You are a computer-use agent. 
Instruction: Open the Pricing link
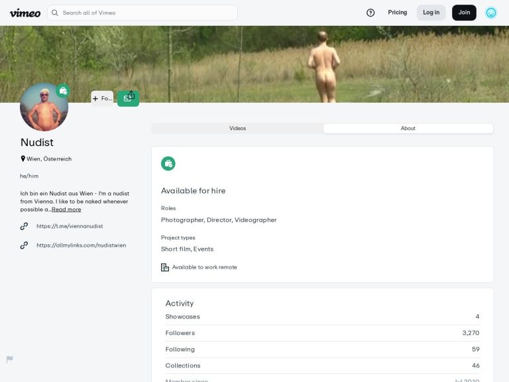398,13
